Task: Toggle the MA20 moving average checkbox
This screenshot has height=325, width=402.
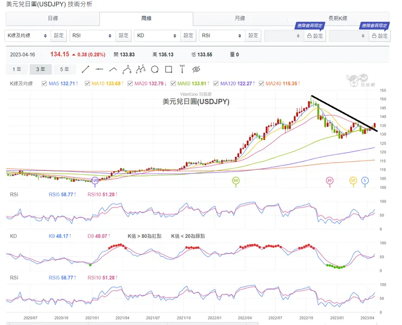Action: [130, 83]
